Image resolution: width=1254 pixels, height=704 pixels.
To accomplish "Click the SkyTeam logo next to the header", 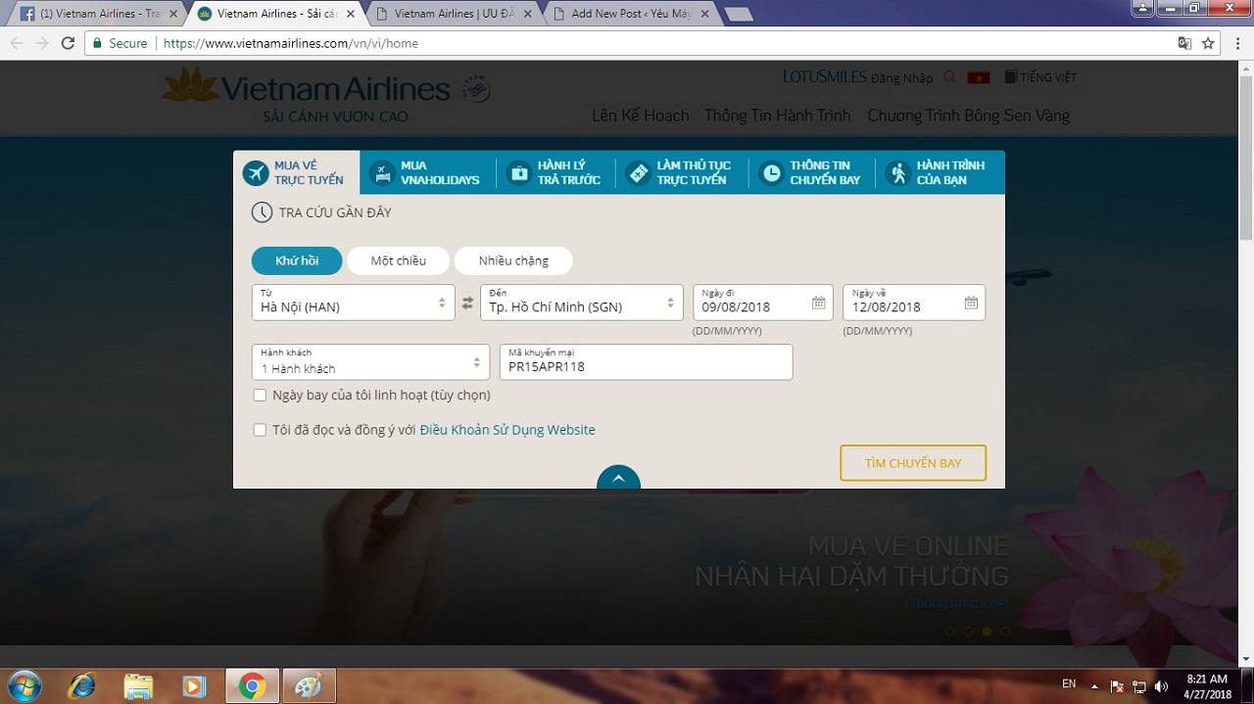I will point(476,89).
